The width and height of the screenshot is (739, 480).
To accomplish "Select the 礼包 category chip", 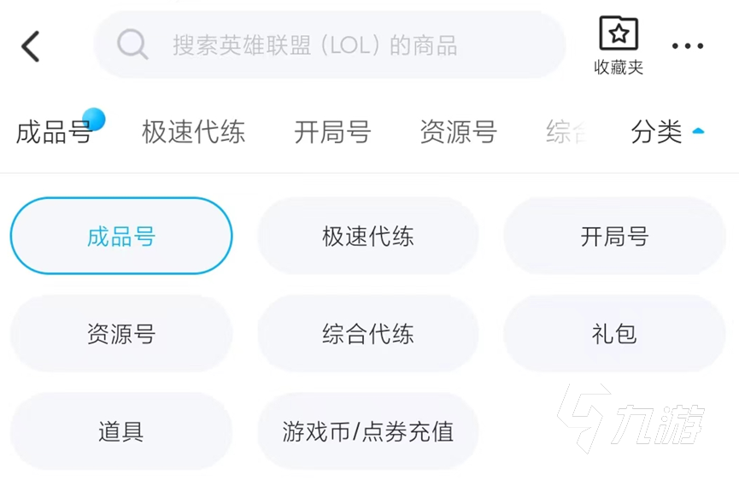I will [x=614, y=334].
